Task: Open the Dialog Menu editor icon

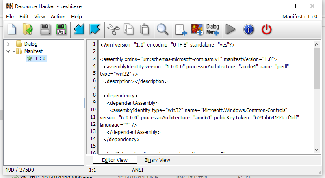Action: tap(212, 29)
